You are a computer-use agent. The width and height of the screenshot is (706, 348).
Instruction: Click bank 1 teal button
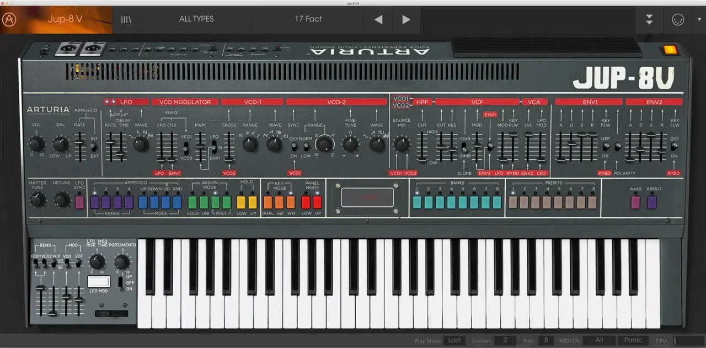point(418,202)
